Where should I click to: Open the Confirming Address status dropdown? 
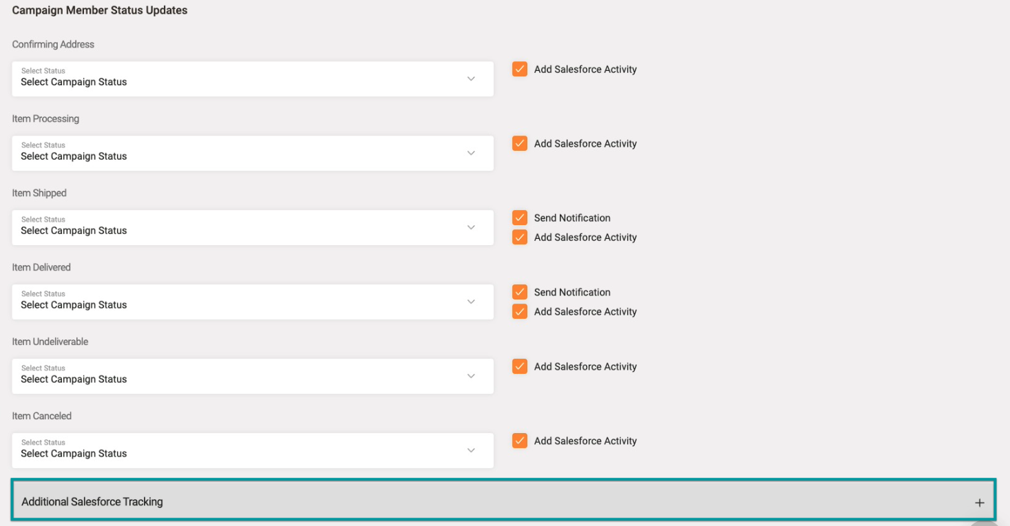pos(252,79)
